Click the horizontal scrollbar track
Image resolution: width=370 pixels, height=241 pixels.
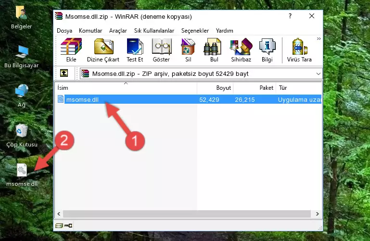point(187,214)
